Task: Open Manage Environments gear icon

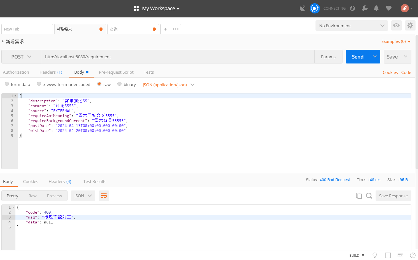Action: click(410, 26)
